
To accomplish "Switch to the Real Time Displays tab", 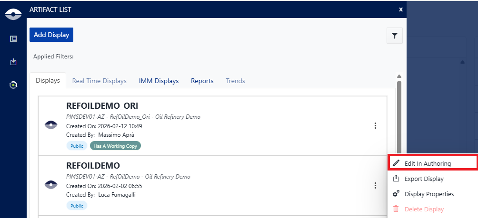I will (x=99, y=81).
